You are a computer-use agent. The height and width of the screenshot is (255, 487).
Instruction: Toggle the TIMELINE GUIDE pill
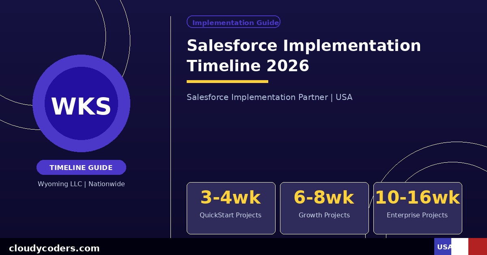[81, 167]
